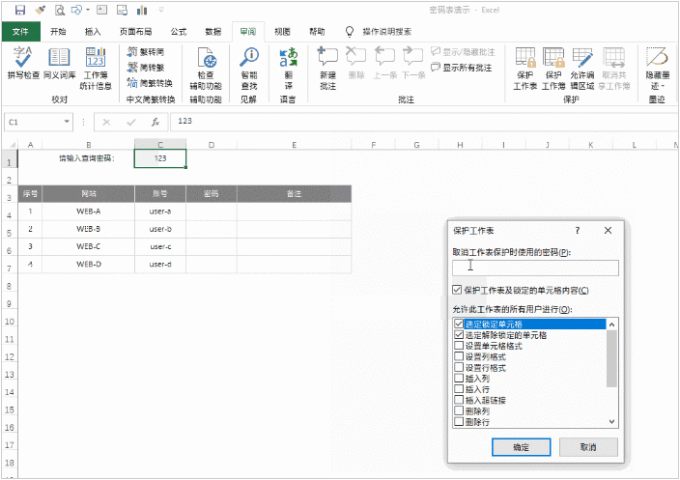
Task: Open the 文件 file menu tab
Action: 20,31
